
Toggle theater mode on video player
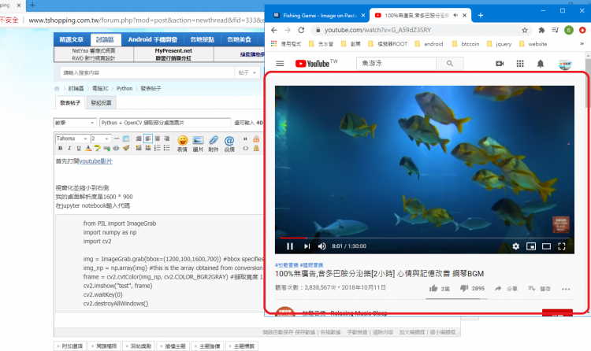[546, 246]
